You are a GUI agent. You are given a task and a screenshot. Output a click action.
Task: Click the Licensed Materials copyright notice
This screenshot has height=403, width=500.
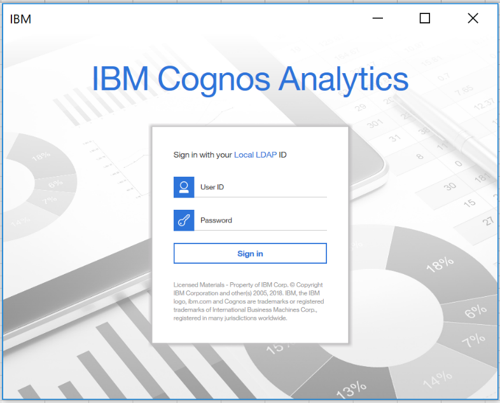coord(249,302)
